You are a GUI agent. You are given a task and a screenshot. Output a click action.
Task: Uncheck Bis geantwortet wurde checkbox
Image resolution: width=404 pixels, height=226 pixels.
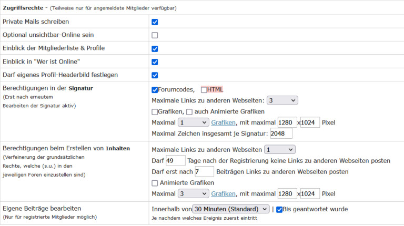[279, 209]
